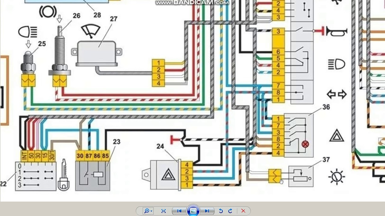Delete the current image with the red X
The width and height of the screenshot is (385, 216).
(x=243, y=211)
